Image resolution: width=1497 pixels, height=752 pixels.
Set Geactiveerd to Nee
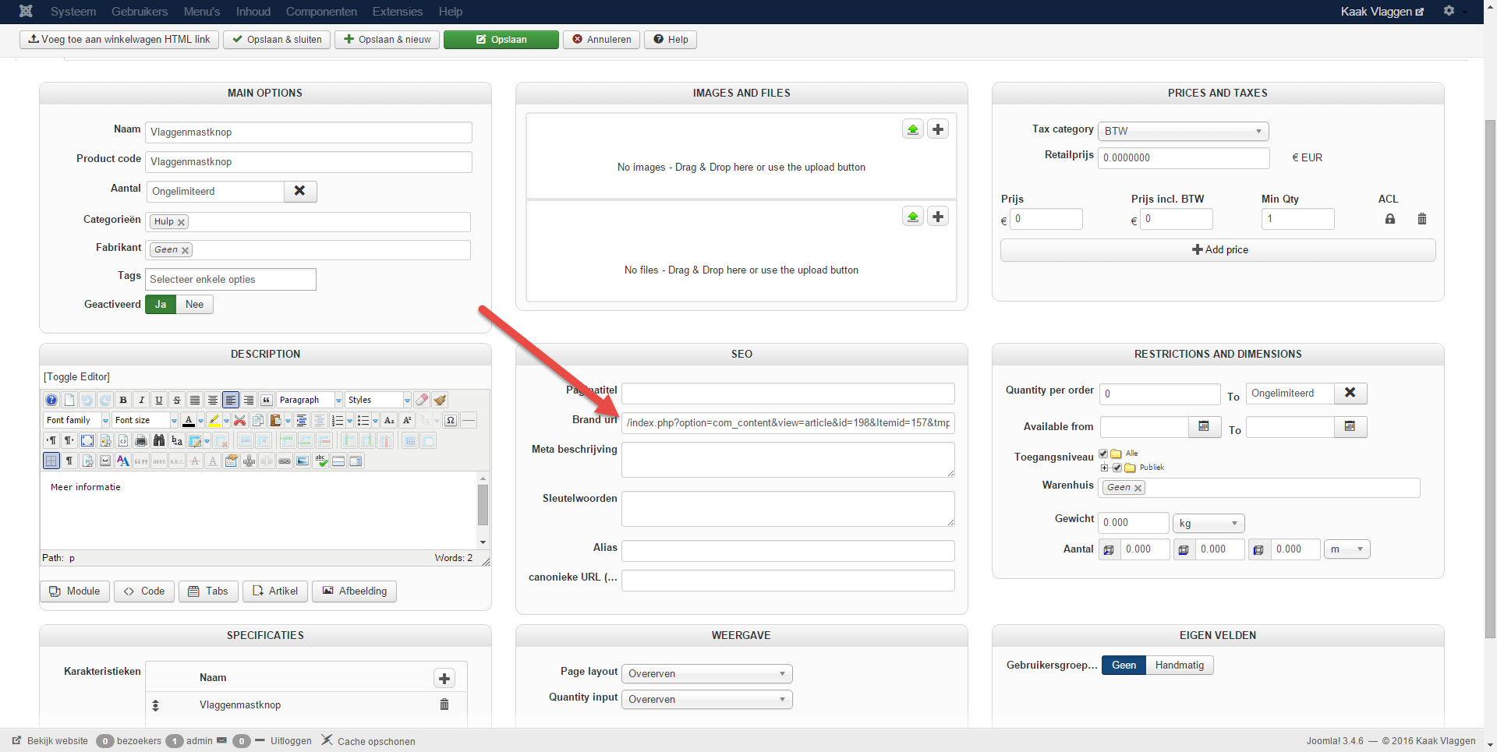click(194, 305)
